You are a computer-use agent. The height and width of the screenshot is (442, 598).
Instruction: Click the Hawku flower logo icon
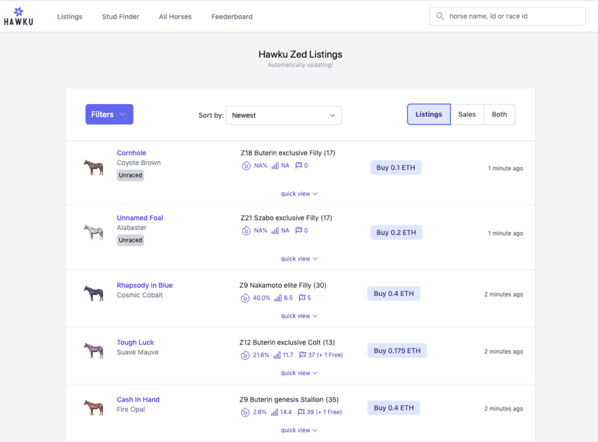(x=19, y=12)
